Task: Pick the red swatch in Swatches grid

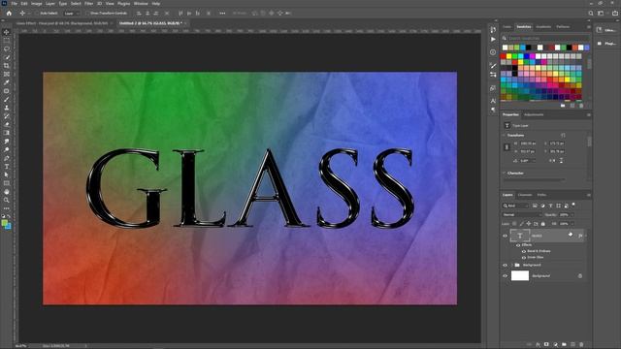Action: (x=504, y=56)
